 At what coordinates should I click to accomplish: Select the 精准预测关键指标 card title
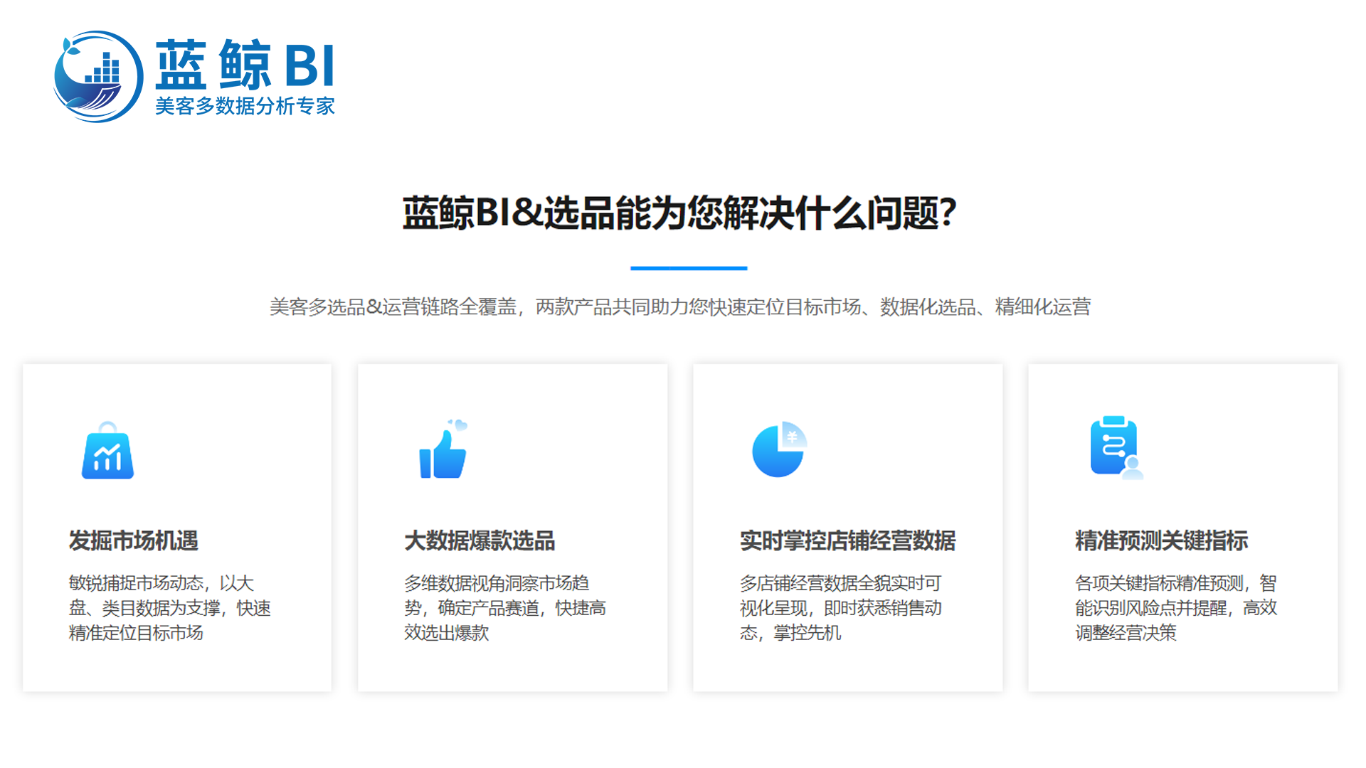pyautogui.click(x=1161, y=540)
